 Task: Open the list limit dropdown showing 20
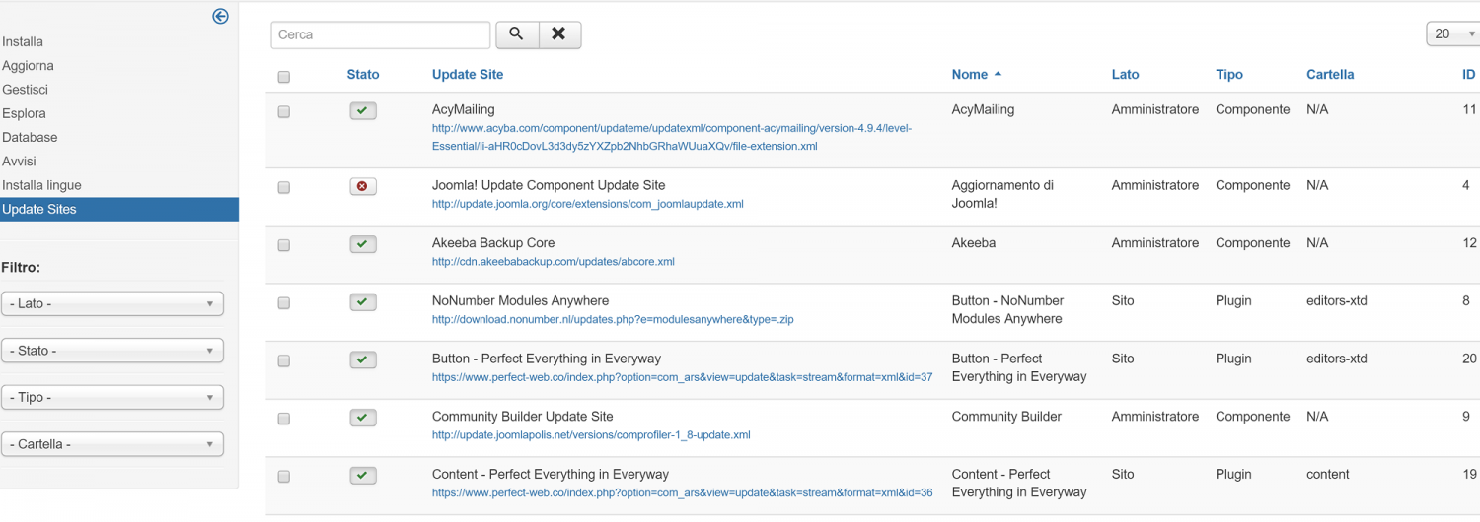1453,34
